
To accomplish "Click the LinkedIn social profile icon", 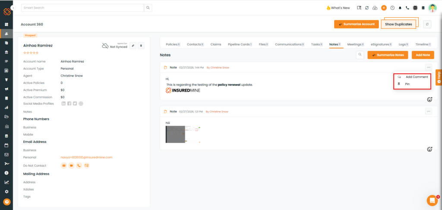I will click(x=64, y=103).
